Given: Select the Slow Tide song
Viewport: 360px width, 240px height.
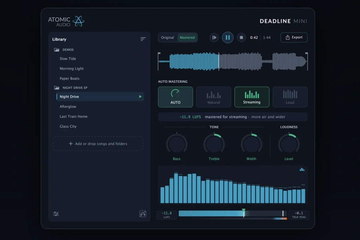Looking at the screenshot, I should [68, 58].
